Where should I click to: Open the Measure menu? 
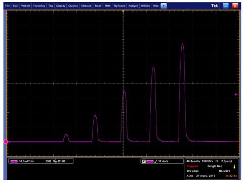86,6
